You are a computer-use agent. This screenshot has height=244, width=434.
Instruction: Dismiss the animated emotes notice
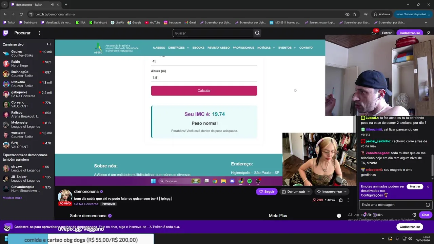[428, 187]
